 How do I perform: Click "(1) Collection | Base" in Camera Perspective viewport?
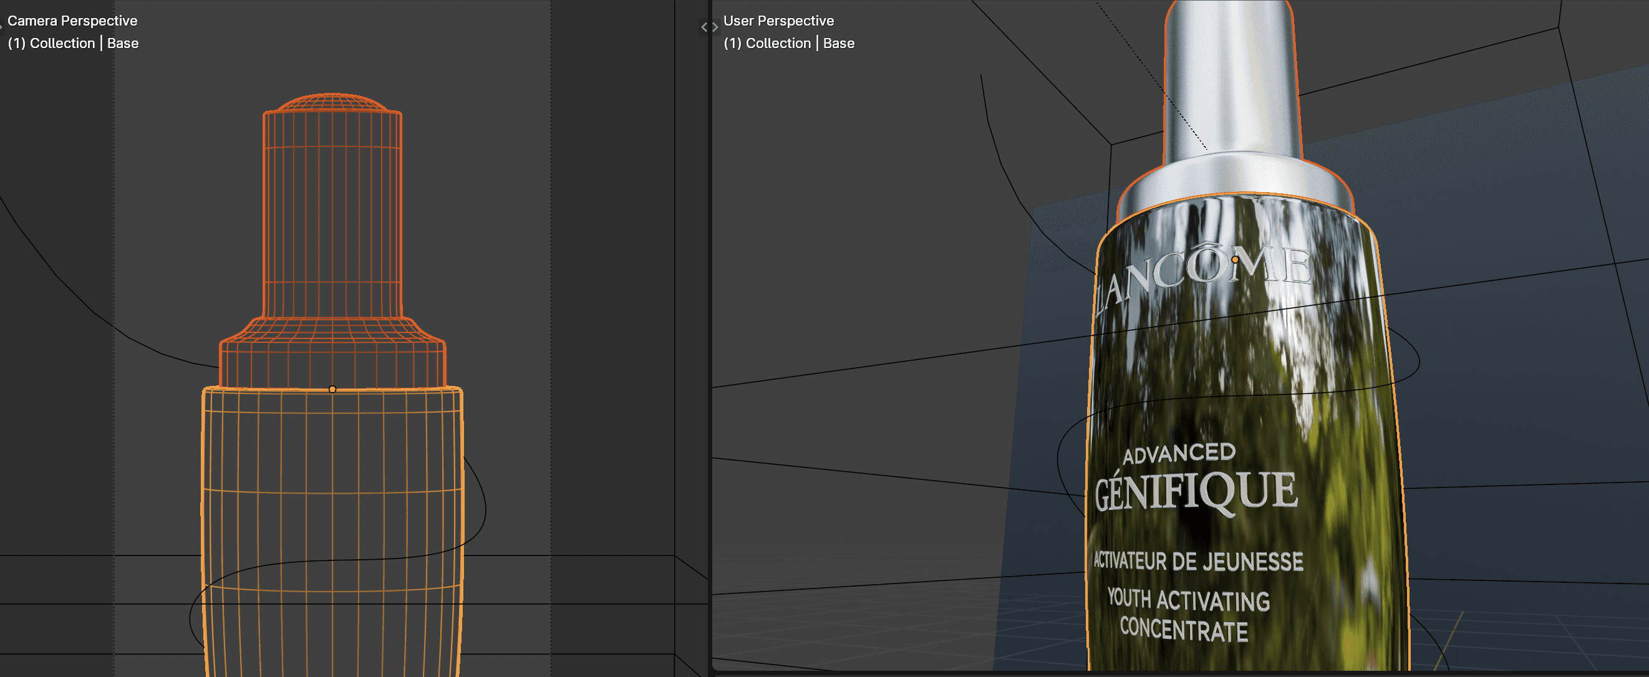(73, 43)
